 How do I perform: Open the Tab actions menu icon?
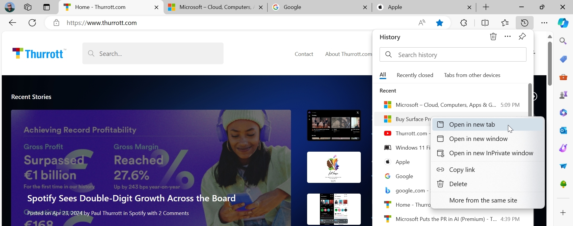47,7
